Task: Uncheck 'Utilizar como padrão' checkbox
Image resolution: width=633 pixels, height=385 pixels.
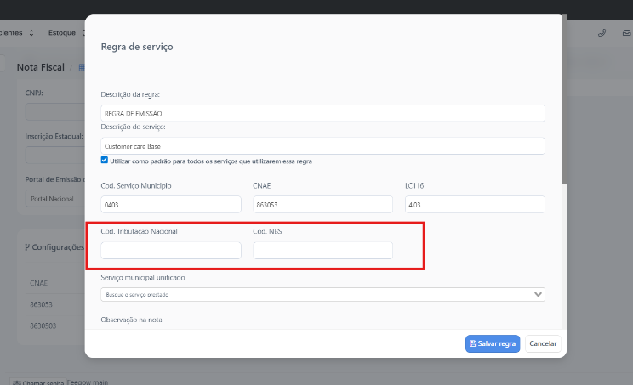Action: (105, 160)
